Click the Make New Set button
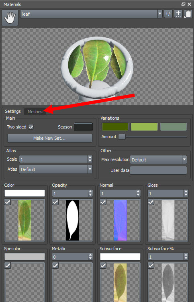This screenshot has width=194, height=302. click(x=50, y=138)
